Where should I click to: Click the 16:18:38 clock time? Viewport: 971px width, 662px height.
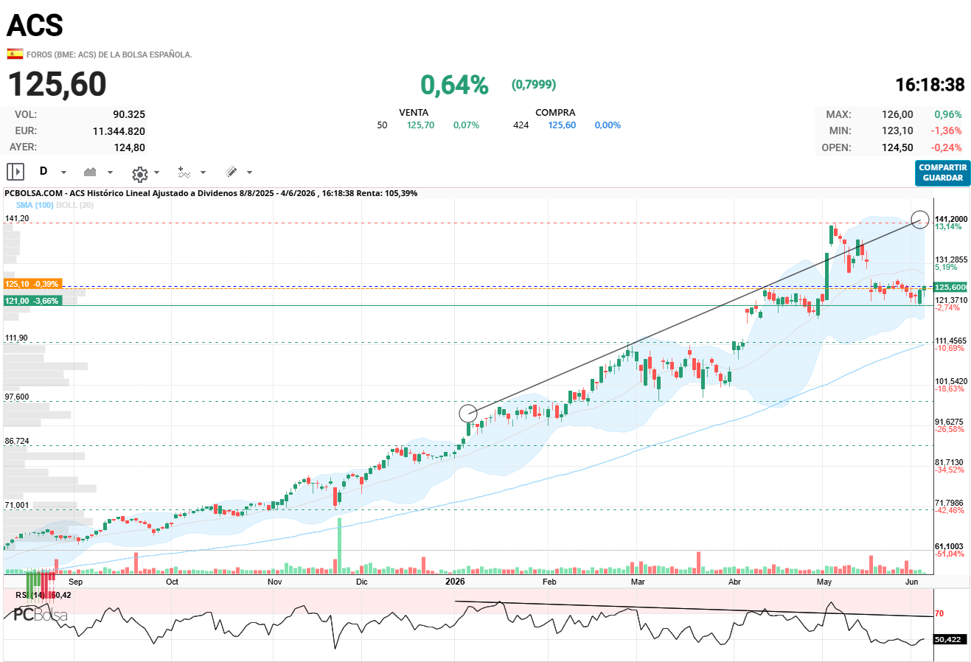click(930, 85)
